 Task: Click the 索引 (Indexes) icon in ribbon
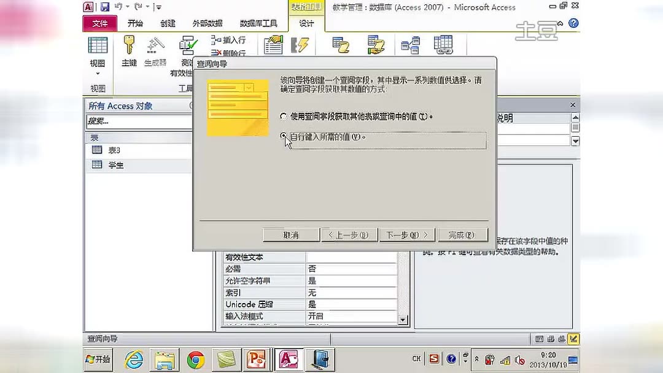point(299,44)
